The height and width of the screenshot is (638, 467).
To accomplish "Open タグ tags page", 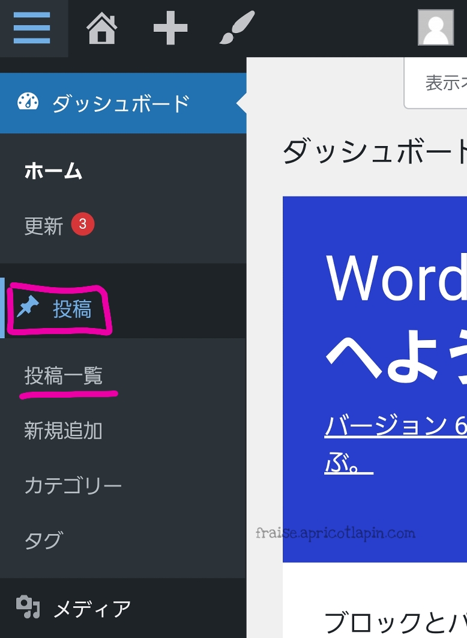I will pyautogui.click(x=44, y=540).
